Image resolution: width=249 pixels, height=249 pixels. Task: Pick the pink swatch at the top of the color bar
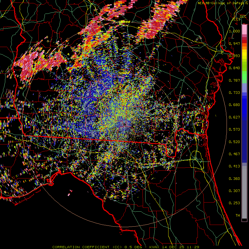[244, 30]
